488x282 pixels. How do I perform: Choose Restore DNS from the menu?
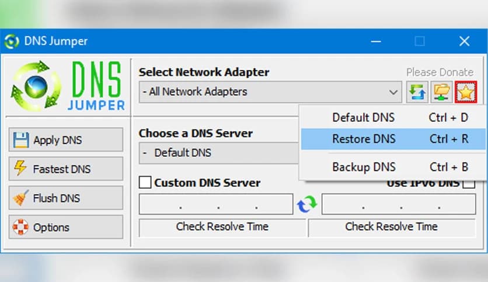393,139
